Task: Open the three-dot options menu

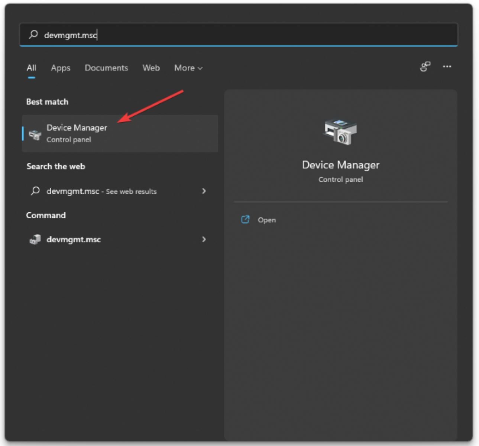Action: click(447, 67)
